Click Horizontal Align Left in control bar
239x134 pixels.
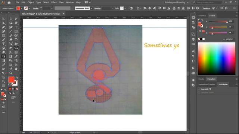coord(145,8)
